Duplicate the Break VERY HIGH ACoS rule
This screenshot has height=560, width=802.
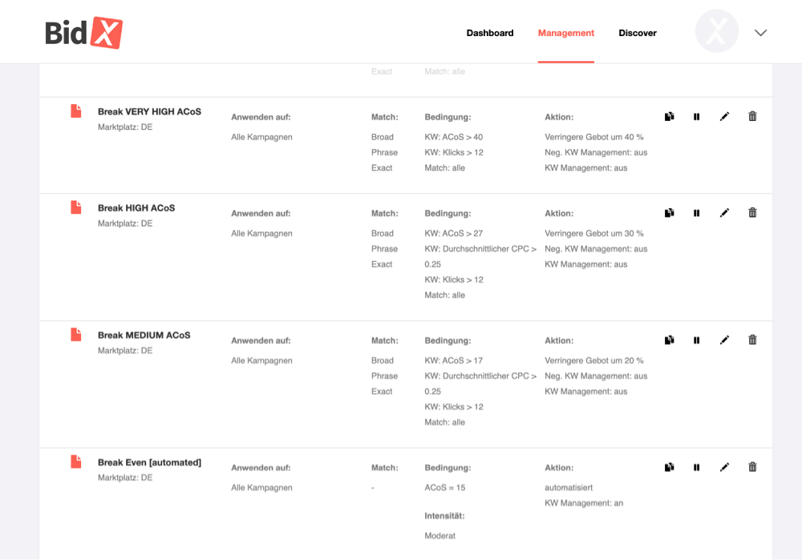pyautogui.click(x=669, y=116)
